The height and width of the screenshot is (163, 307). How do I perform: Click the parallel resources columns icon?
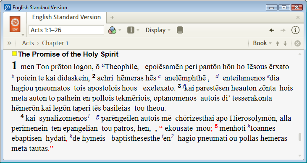tap(131, 30)
